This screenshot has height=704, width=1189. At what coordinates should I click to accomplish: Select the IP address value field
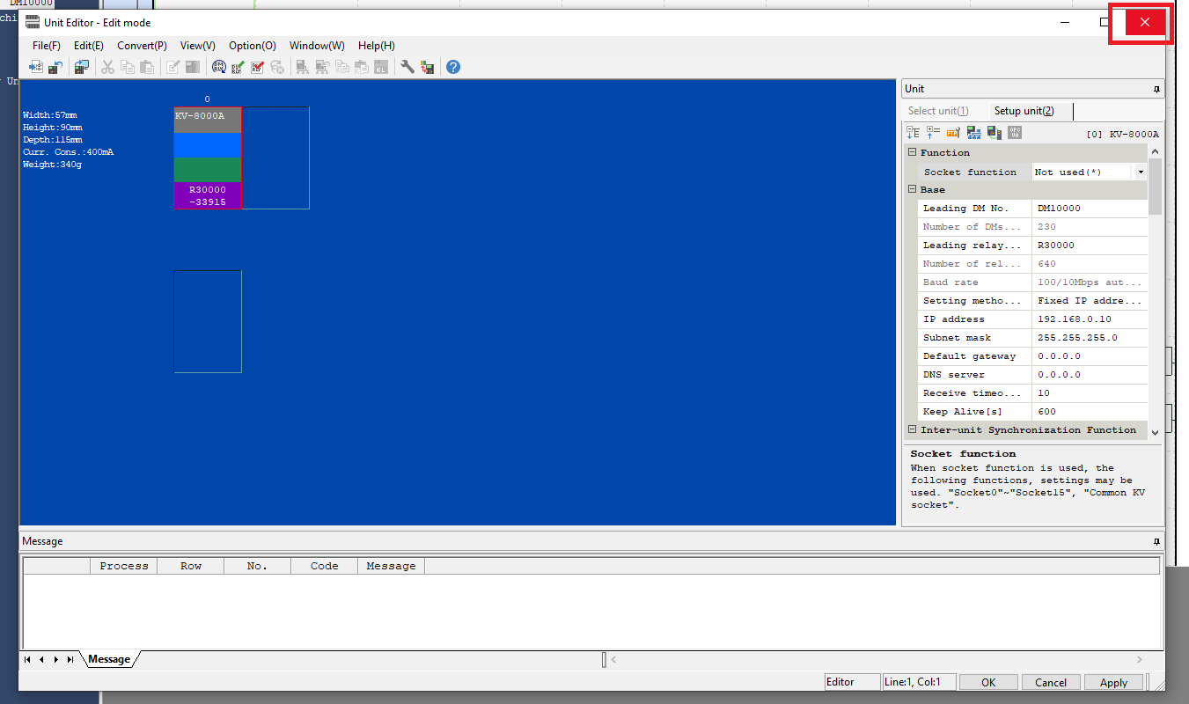click(1090, 319)
